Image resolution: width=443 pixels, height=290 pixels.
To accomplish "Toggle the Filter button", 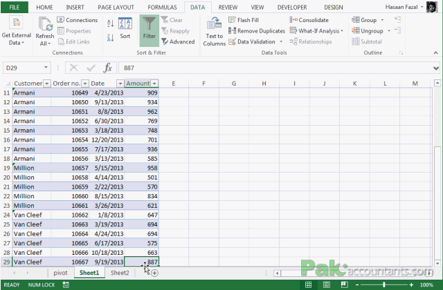I will [150, 30].
